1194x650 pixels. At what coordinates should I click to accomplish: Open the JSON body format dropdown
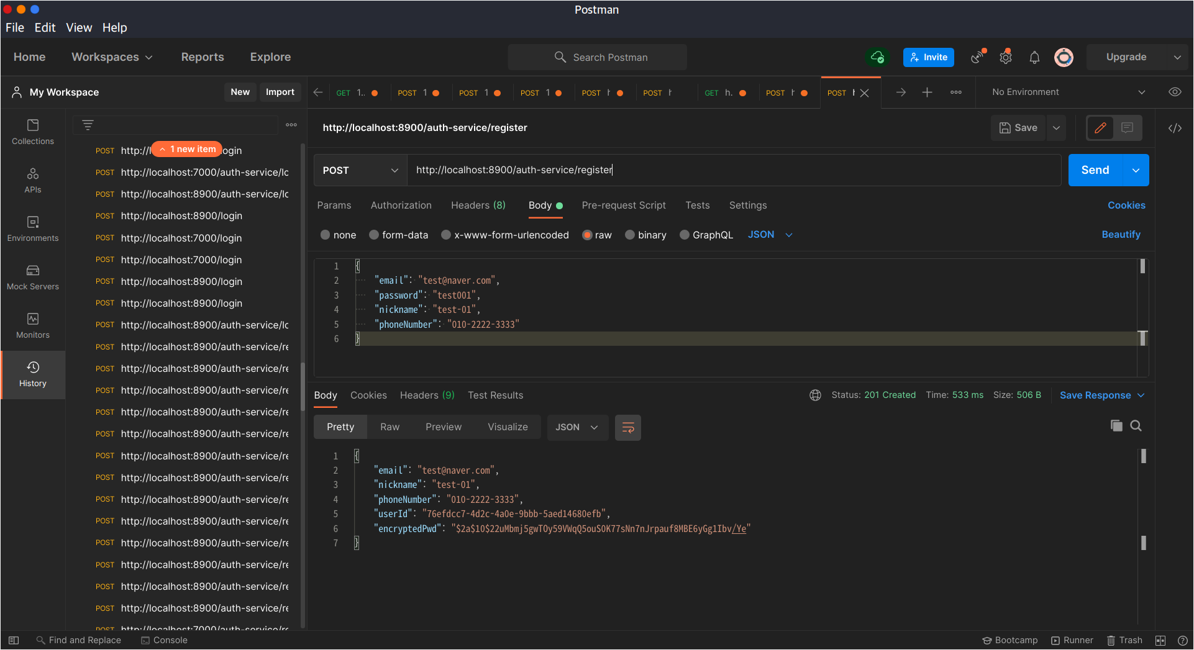click(770, 235)
